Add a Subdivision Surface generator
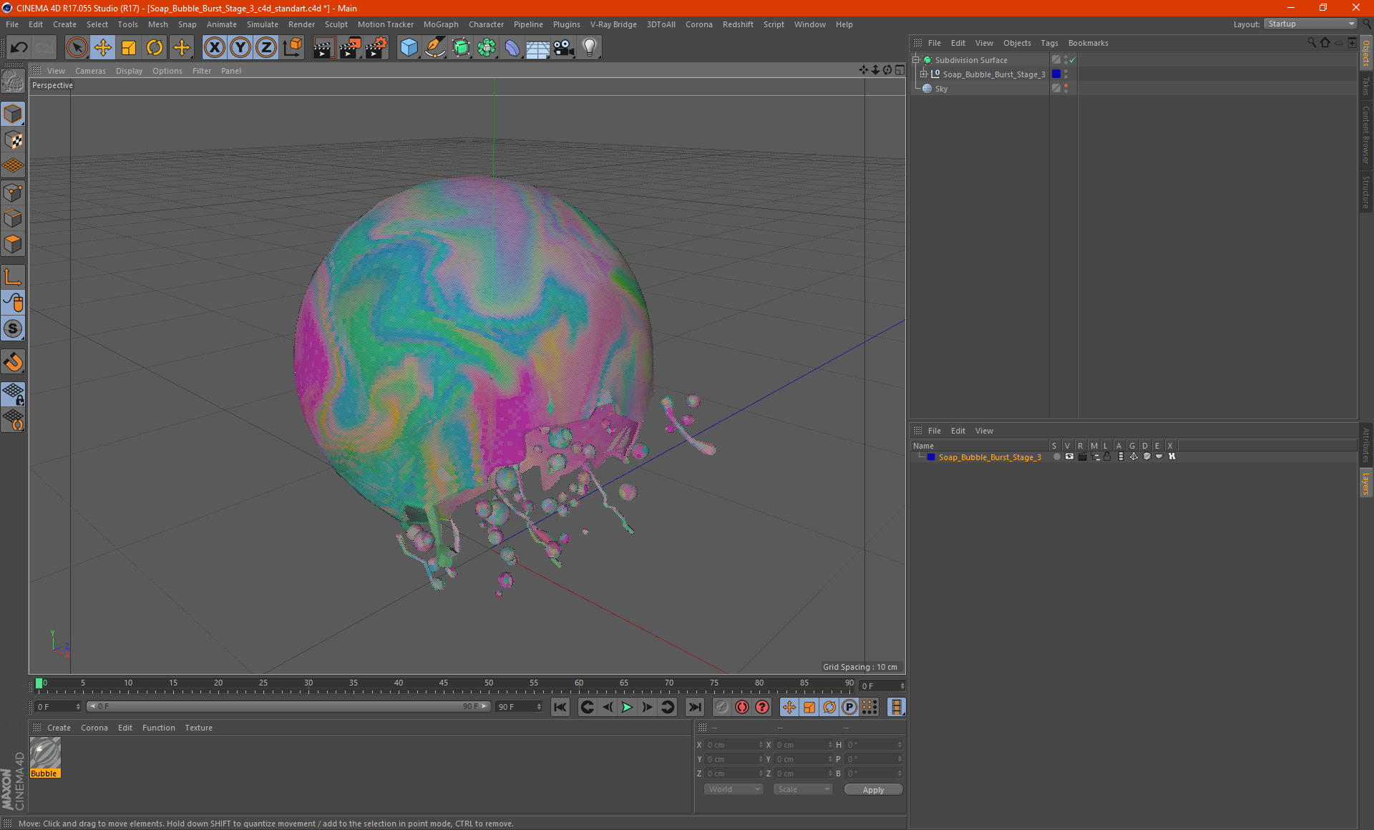 tap(462, 48)
